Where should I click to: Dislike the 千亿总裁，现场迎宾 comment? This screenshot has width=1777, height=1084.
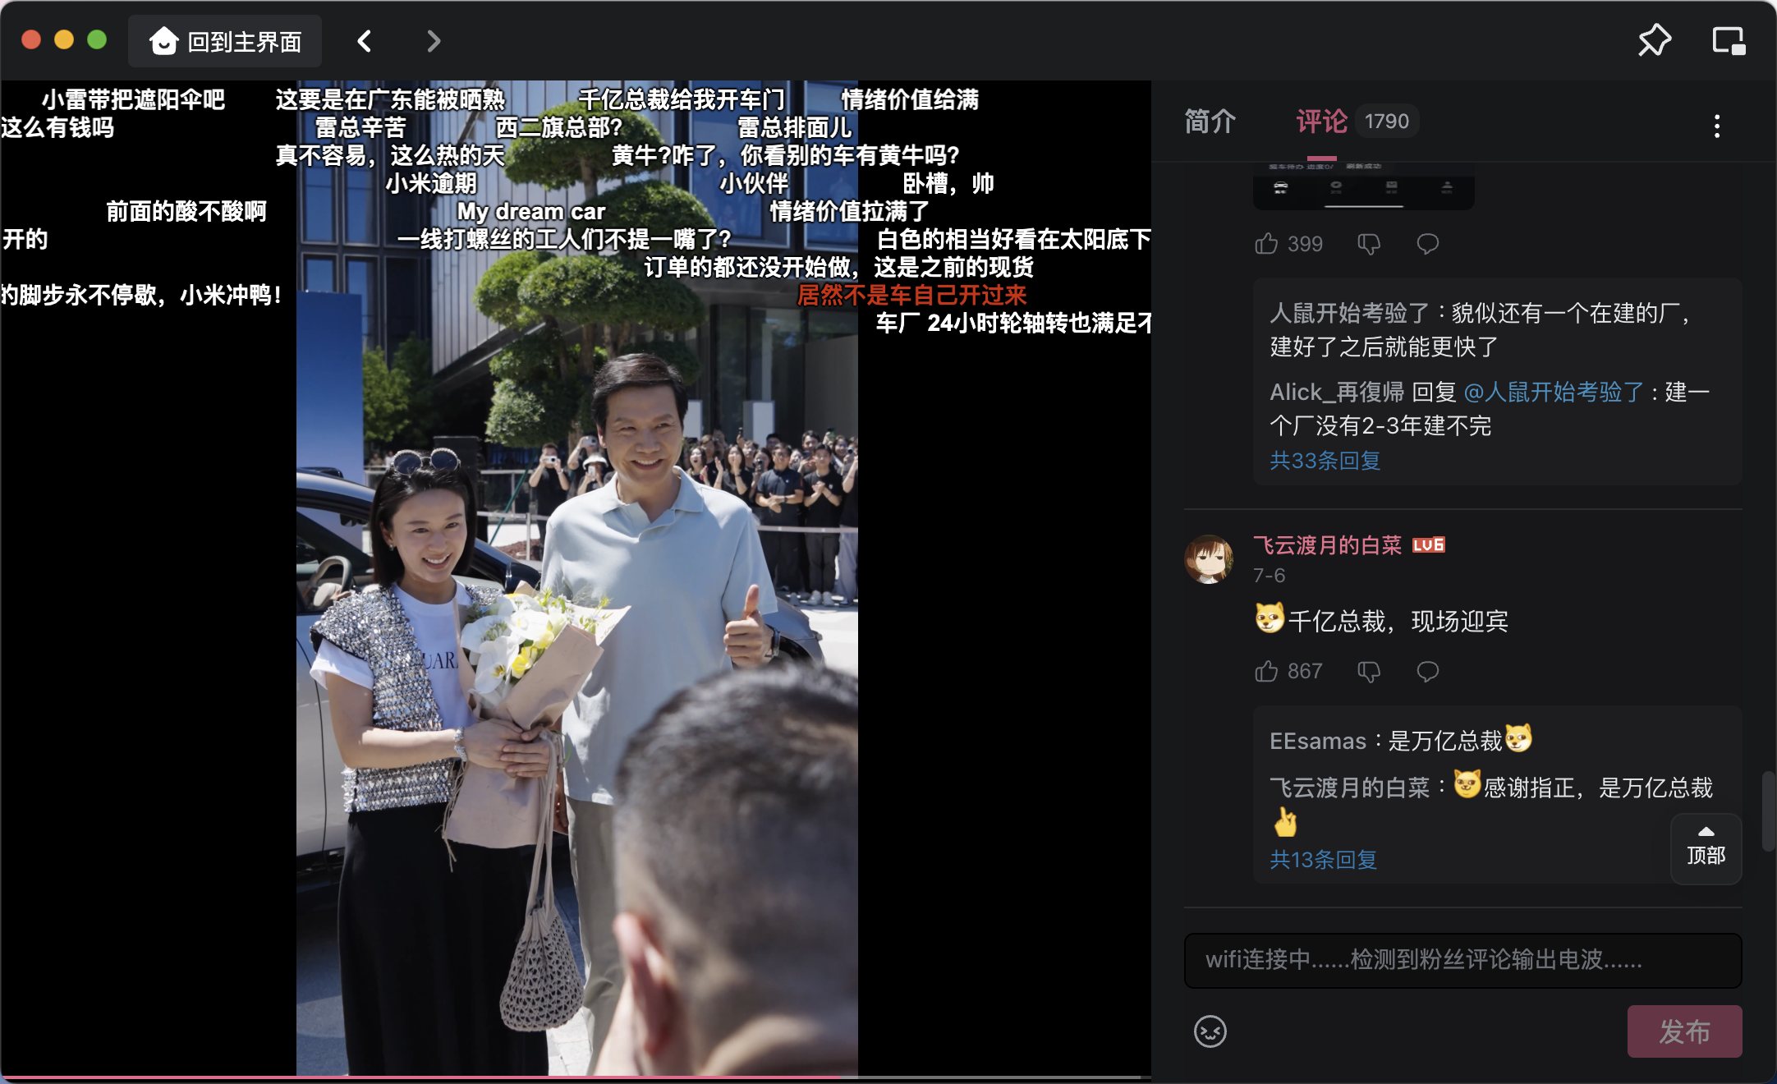(x=1369, y=672)
